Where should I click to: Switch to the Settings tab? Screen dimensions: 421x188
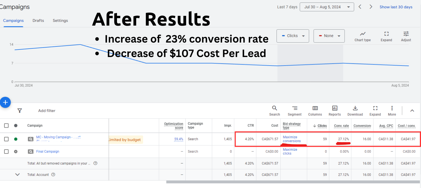[60, 21]
